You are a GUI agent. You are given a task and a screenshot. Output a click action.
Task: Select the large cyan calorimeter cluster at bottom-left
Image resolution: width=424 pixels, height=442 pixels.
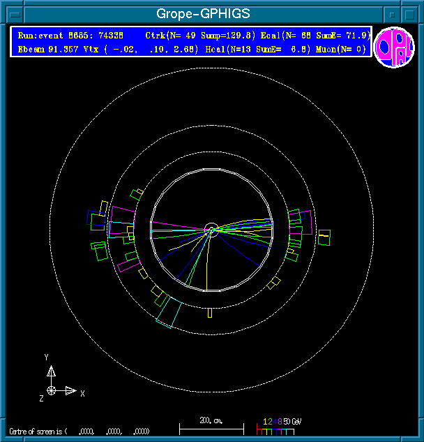pos(167,315)
